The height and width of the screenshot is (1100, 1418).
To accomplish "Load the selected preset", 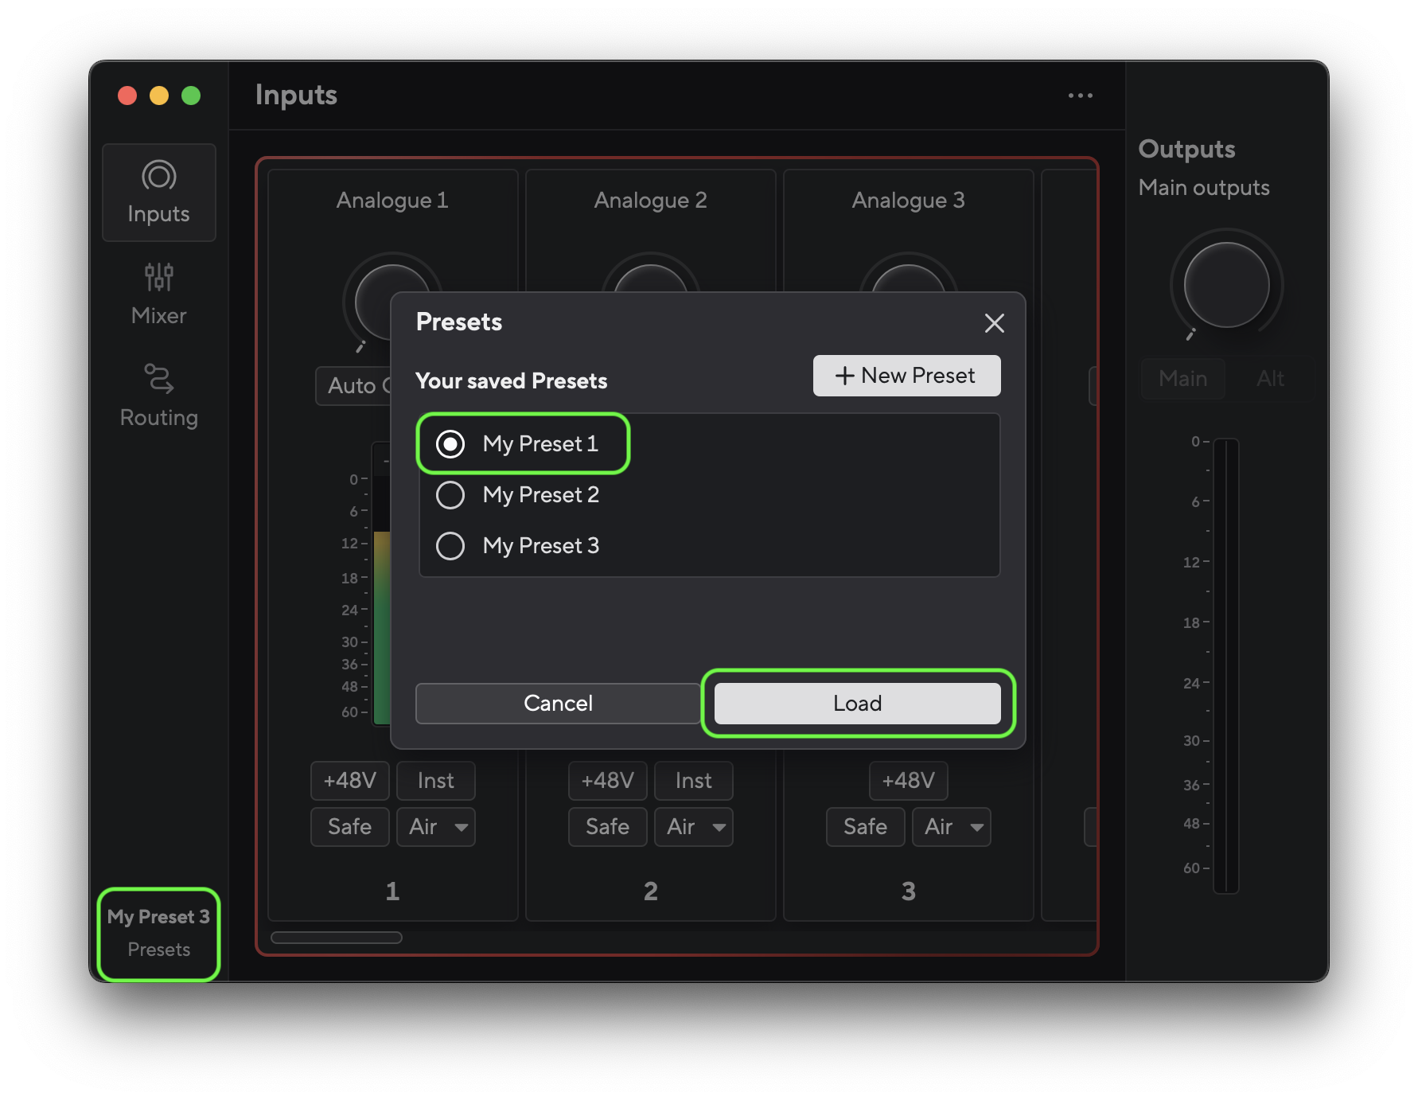I will point(856,703).
